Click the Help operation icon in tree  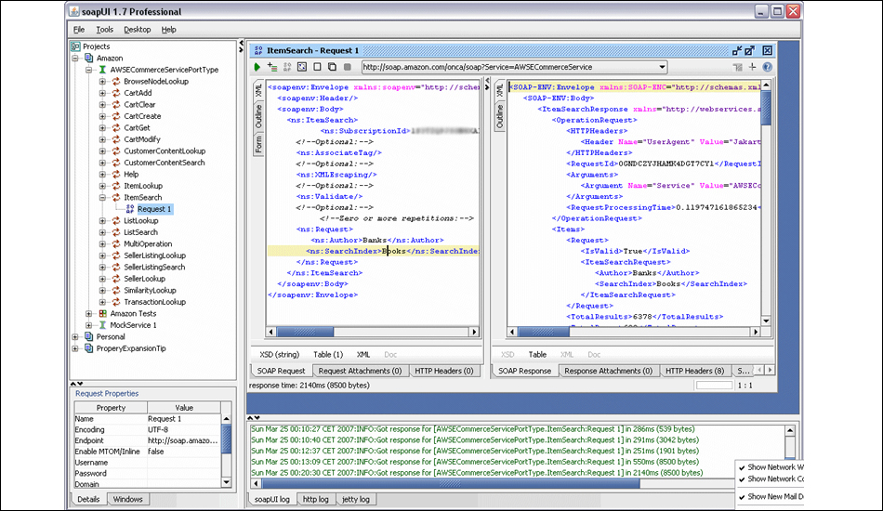pos(116,174)
